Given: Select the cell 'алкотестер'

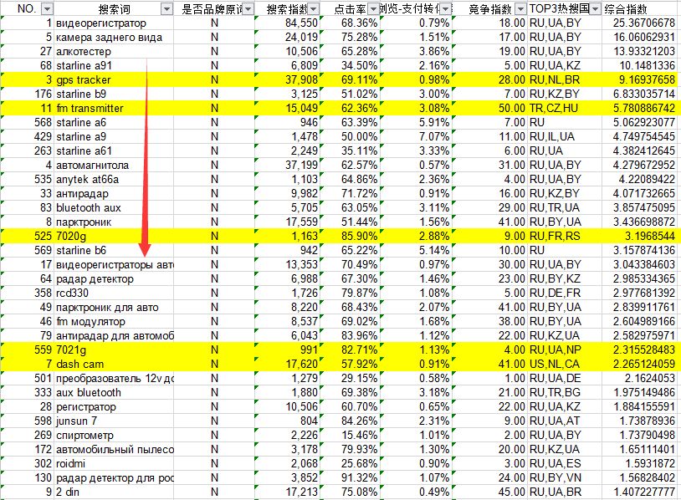Looking at the screenshot, I should pos(114,52).
